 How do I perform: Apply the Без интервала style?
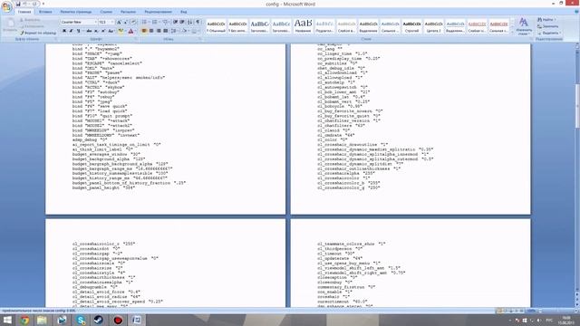[237, 26]
